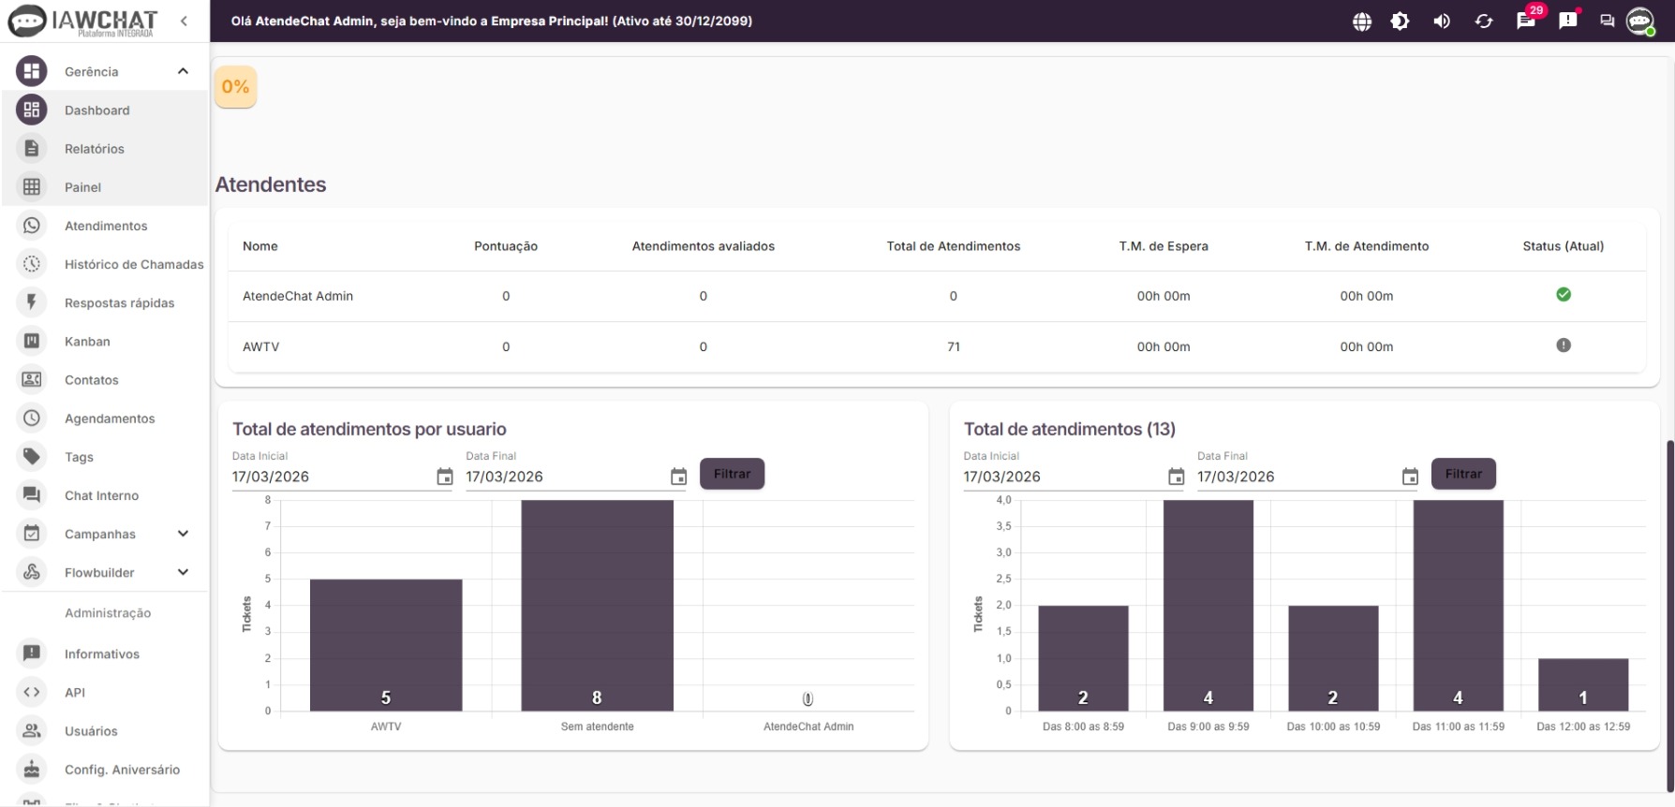1675x807 pixels.
Task: Click the Data Final date field in user chart
Action: point(562,477)
